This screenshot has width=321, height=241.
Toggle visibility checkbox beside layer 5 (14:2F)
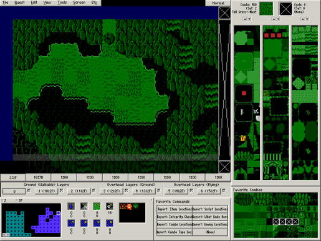click(191, 190)
